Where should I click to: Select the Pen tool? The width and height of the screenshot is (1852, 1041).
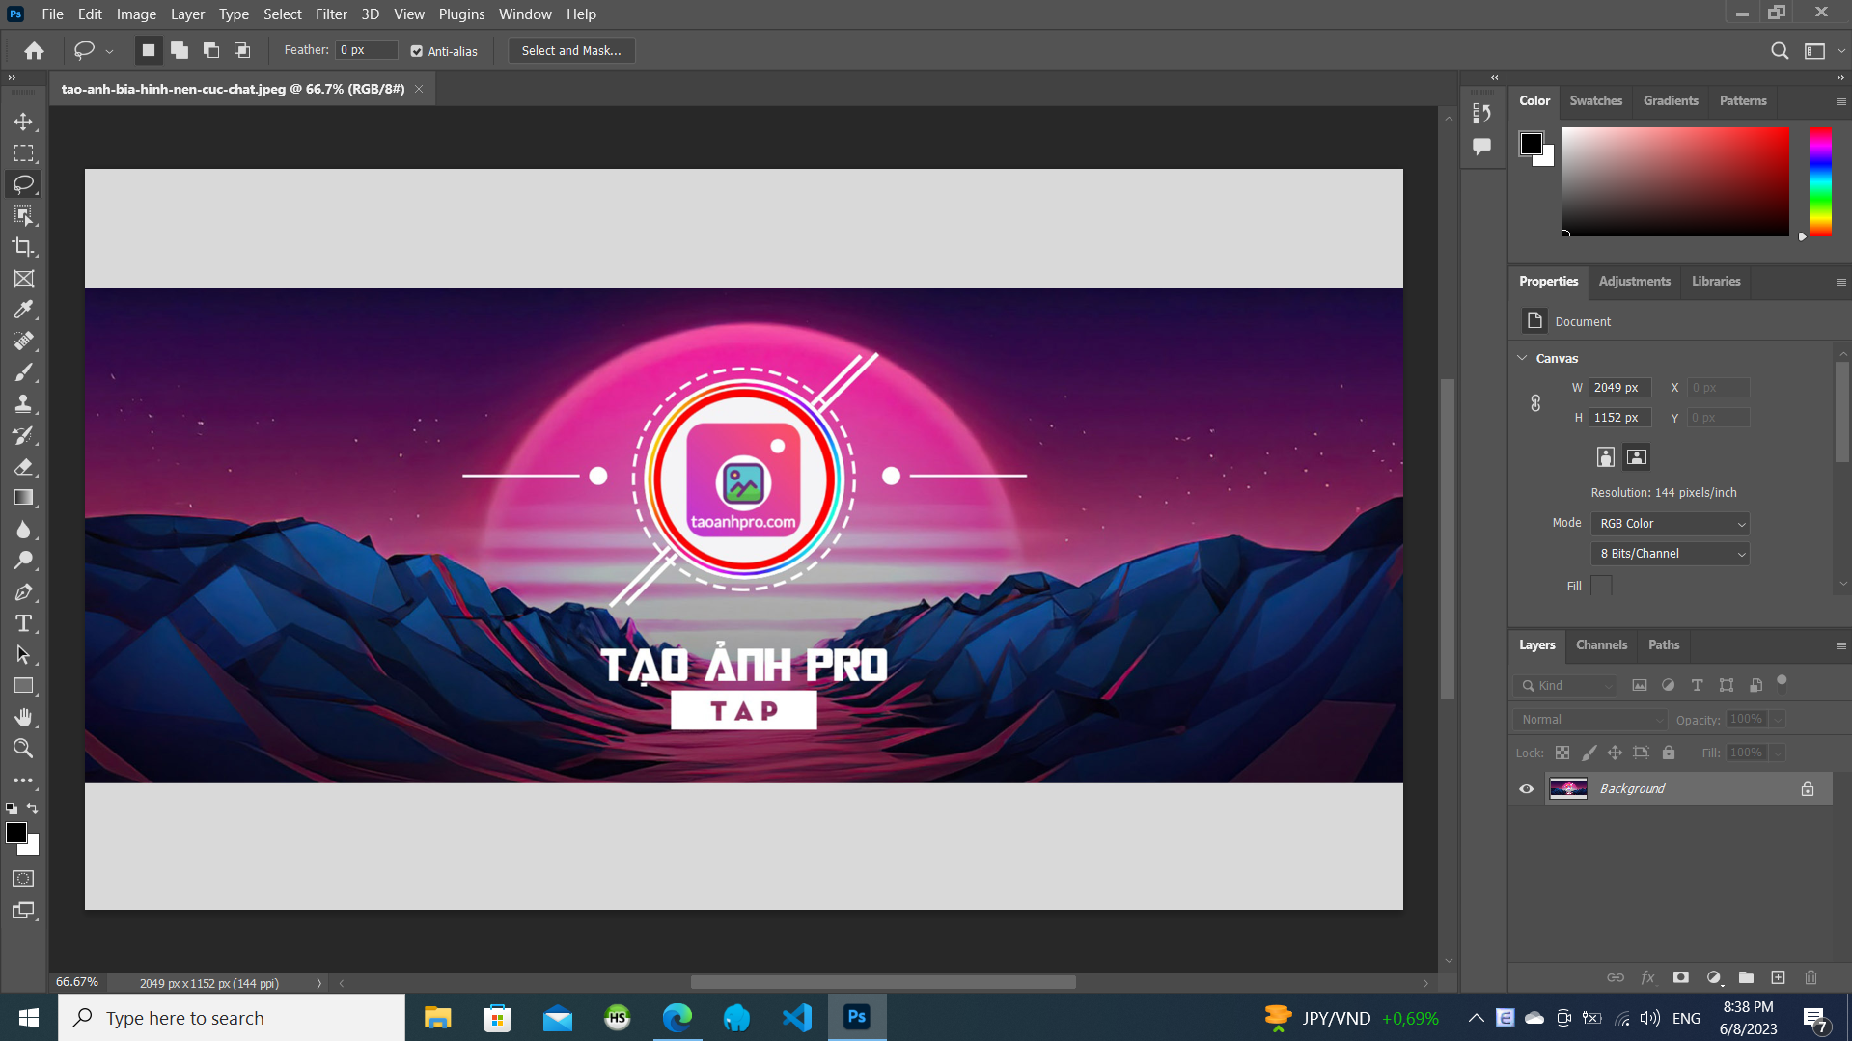pyautogui.click(x=23, y=592)
